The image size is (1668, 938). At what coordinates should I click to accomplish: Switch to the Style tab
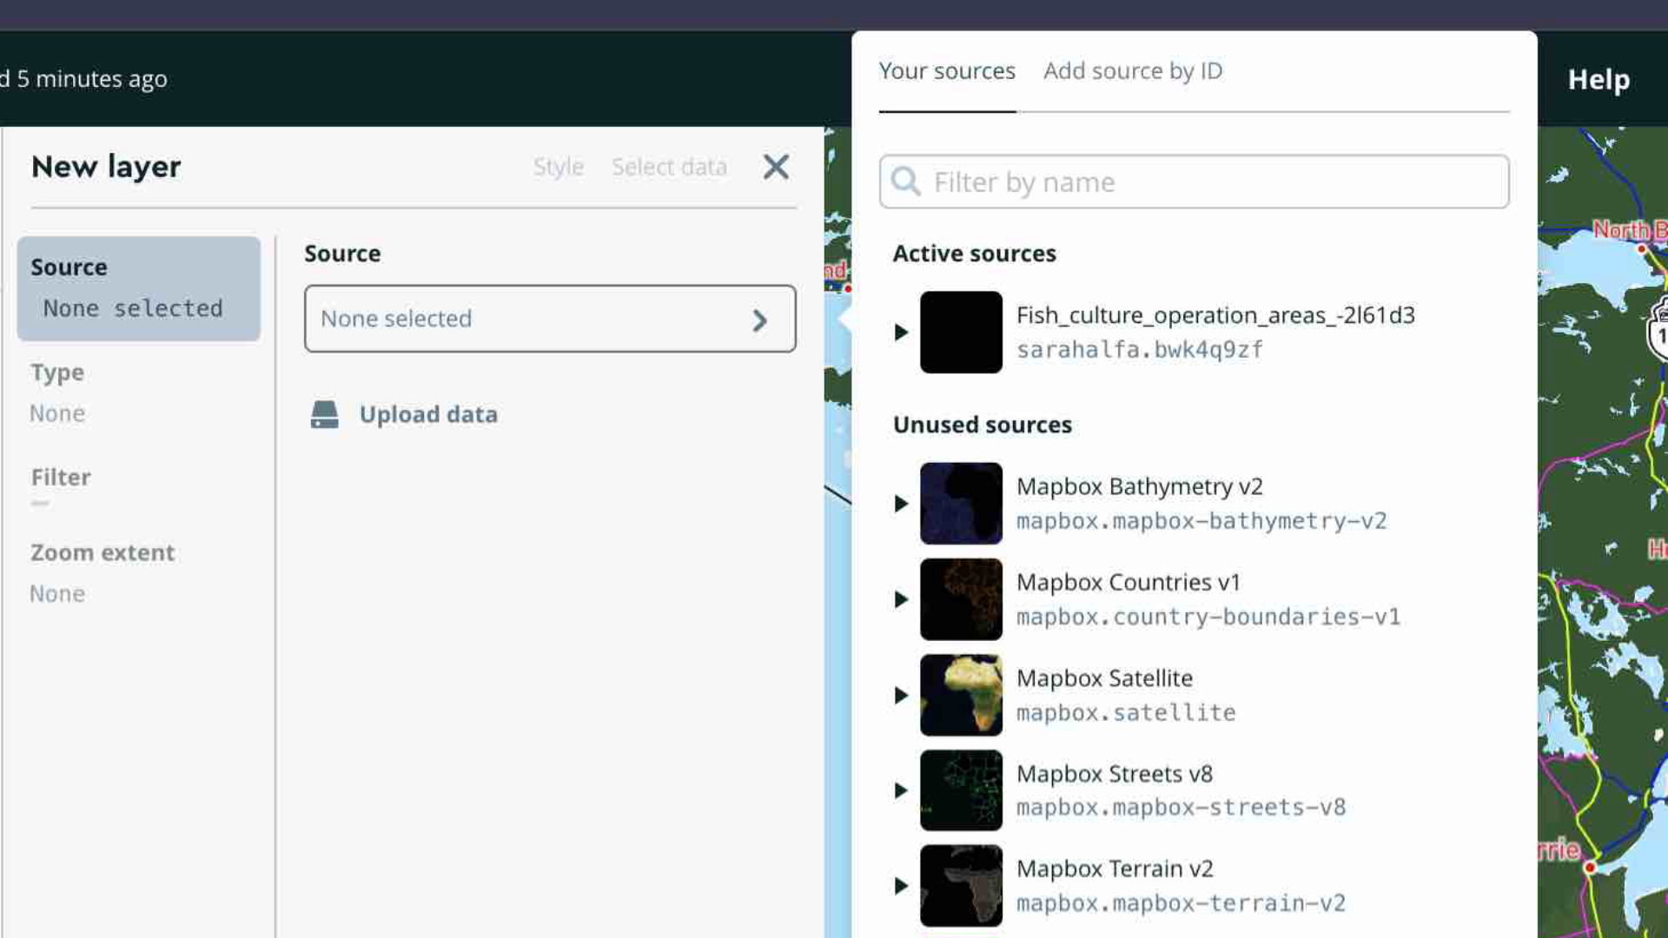(558, 167)
